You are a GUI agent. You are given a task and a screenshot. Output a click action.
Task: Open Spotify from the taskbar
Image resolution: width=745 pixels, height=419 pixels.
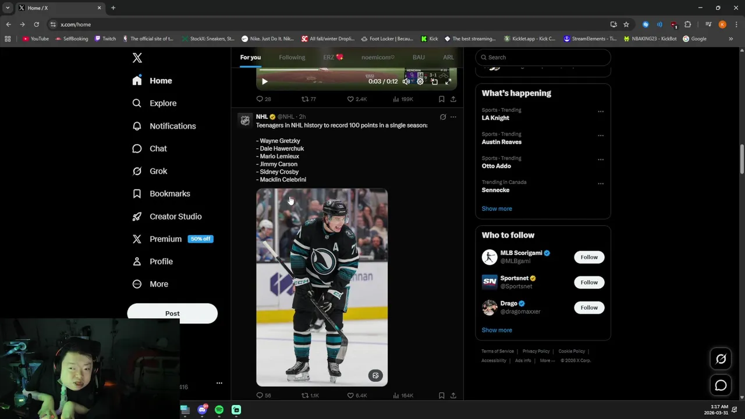pos(219,410)
